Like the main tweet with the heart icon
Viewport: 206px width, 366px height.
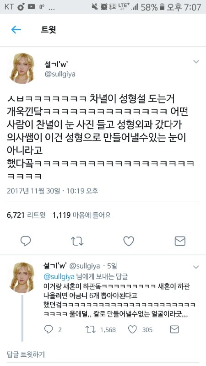(x=129, y=241)
